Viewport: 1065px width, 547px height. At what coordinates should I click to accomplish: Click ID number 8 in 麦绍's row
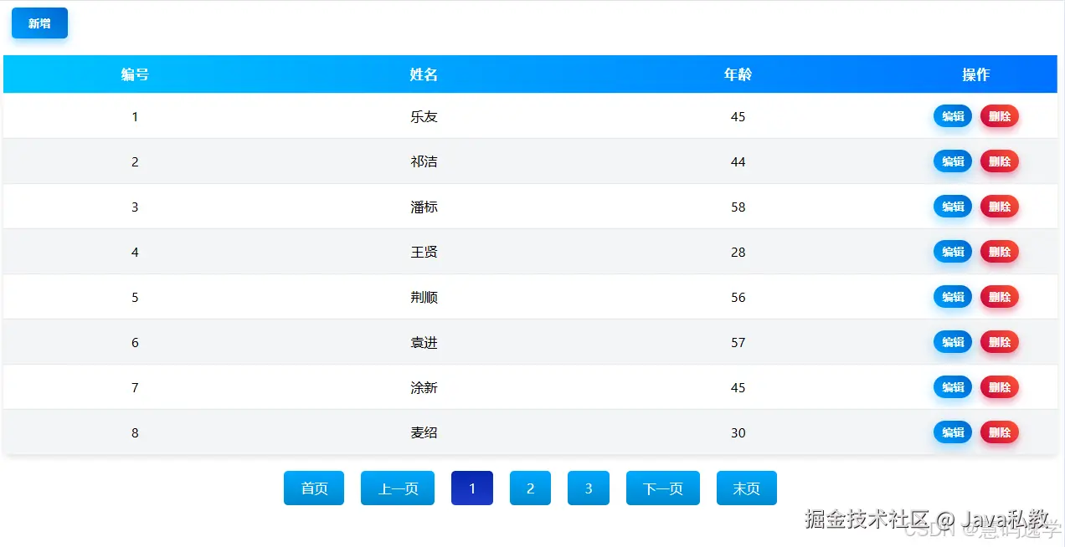coord(135,433)
